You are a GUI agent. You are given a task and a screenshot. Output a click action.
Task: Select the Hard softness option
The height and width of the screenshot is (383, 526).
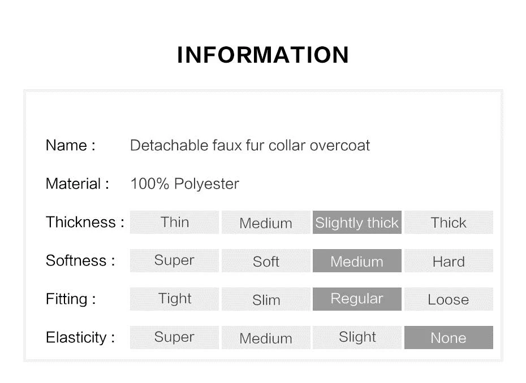tap(449, 260)
